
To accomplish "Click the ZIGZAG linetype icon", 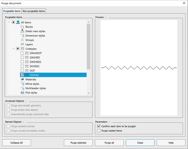I will [x=27, y=75].
